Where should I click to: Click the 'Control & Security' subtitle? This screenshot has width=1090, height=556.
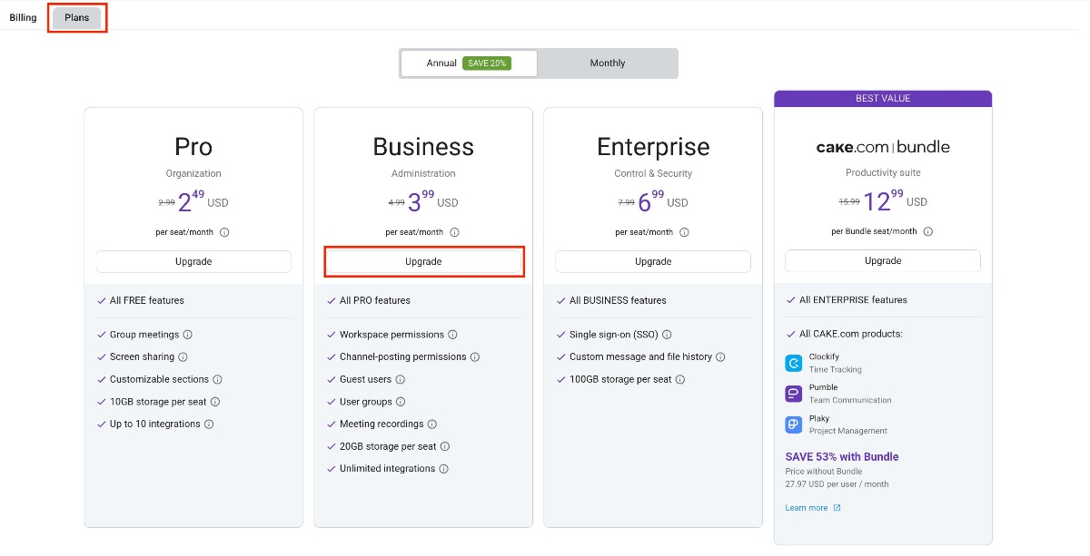tap(653, 174)
